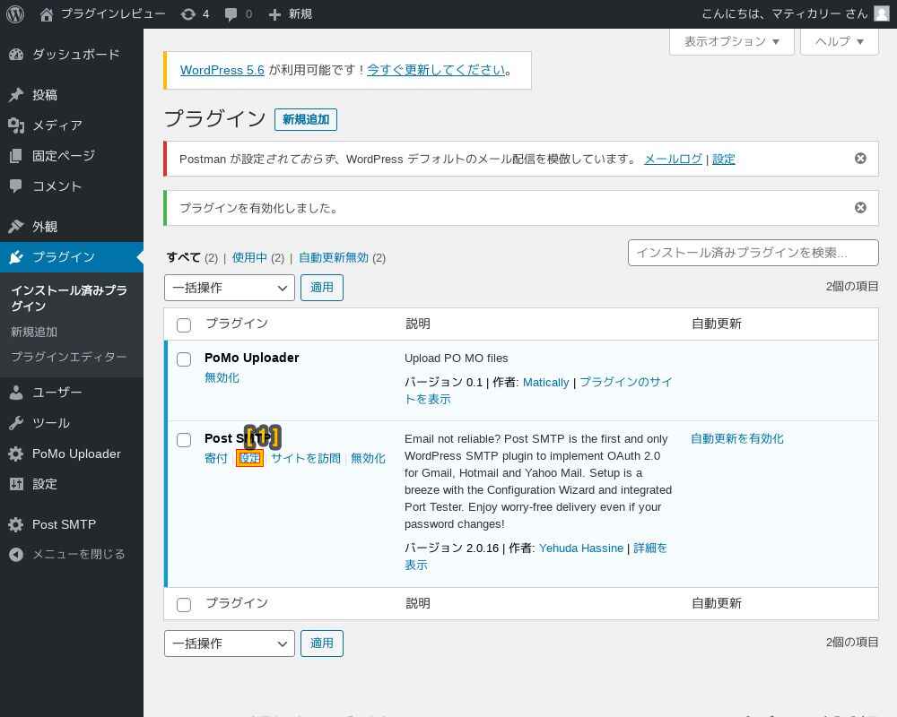Screen dimensions: 897x717
Task: Check the PoMo Uploader plugin checkbox
Action: [x=184, y=359]
